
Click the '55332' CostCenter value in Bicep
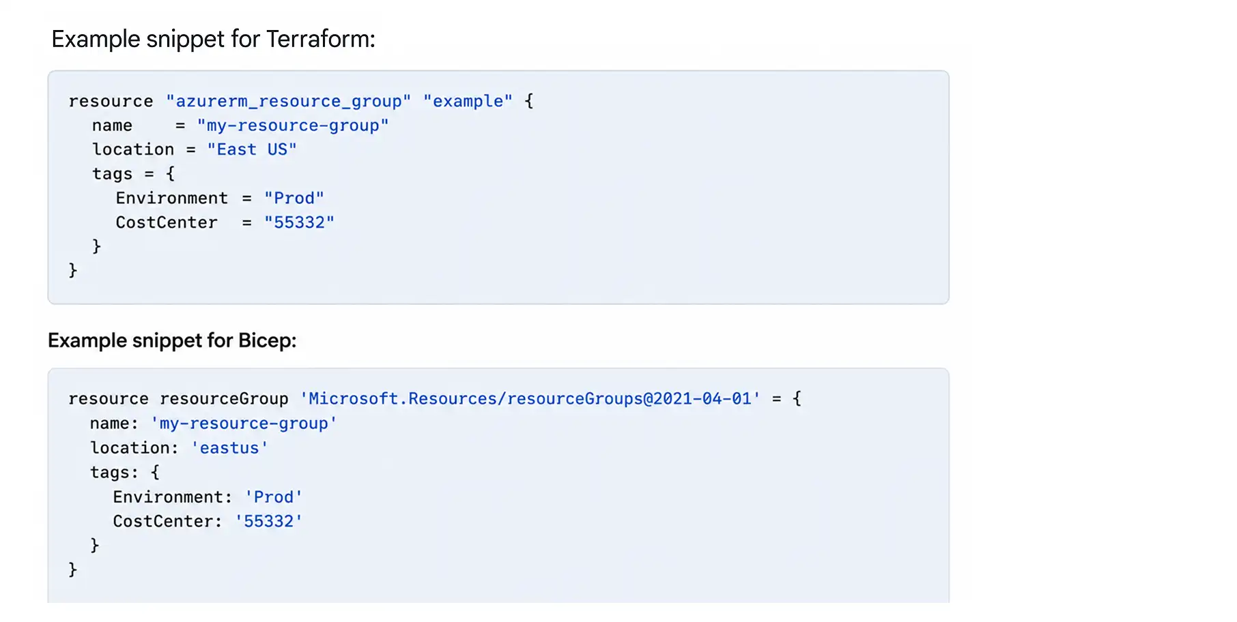[269, 521]
